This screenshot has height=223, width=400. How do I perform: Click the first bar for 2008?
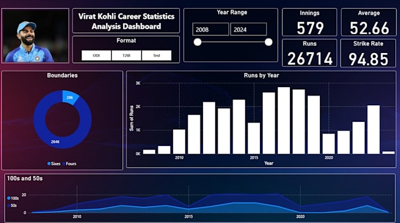149,152
